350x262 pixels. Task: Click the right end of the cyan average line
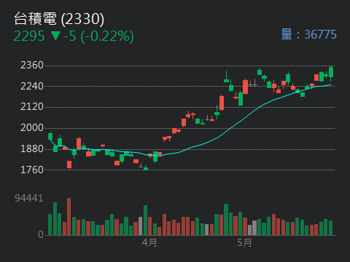330,84
